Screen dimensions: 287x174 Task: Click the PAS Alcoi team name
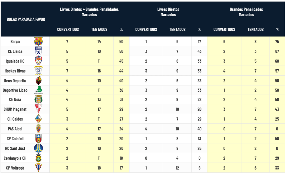[x=15, y=129]
